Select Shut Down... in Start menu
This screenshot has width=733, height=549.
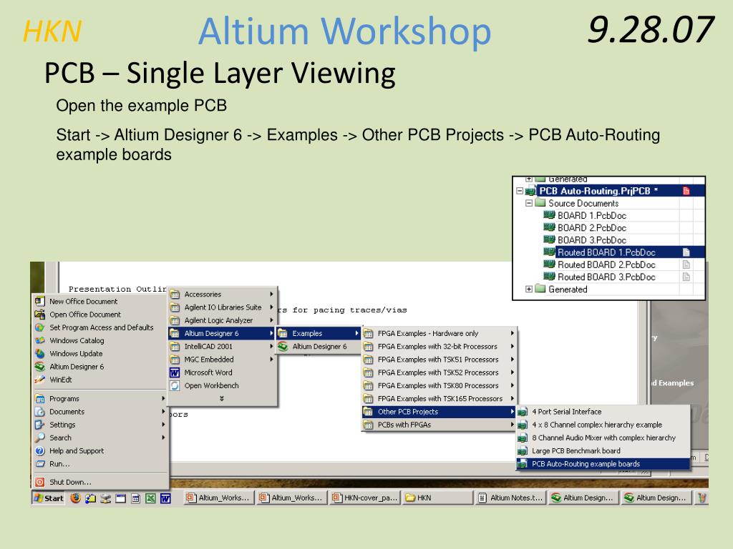pyautogui.click(x=100, y=483)
